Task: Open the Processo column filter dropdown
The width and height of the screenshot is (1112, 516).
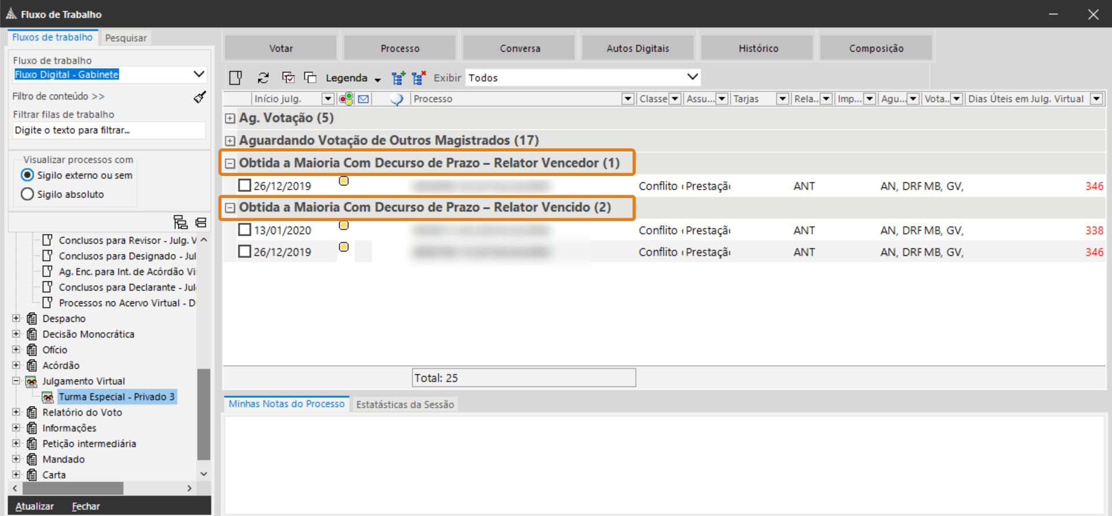Action: click(x=628, y=99)
